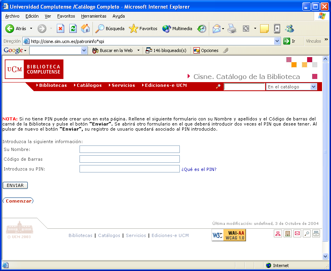Image resolution: width=331 pixels, height=271 pixels.
Task: Click the building directory footer icon
Action: (x=288, y=233)
